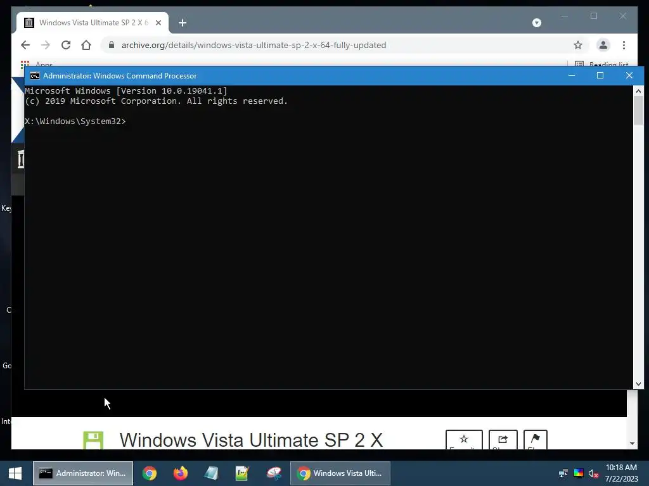
Task: Open Chrome profile avatar
Action: click(x=603, y=45)
